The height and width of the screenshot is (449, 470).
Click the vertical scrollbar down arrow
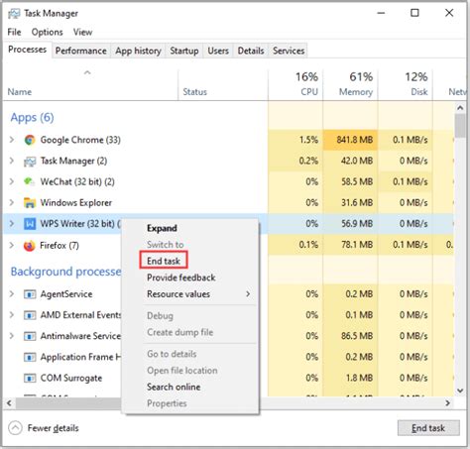(460, 391)
